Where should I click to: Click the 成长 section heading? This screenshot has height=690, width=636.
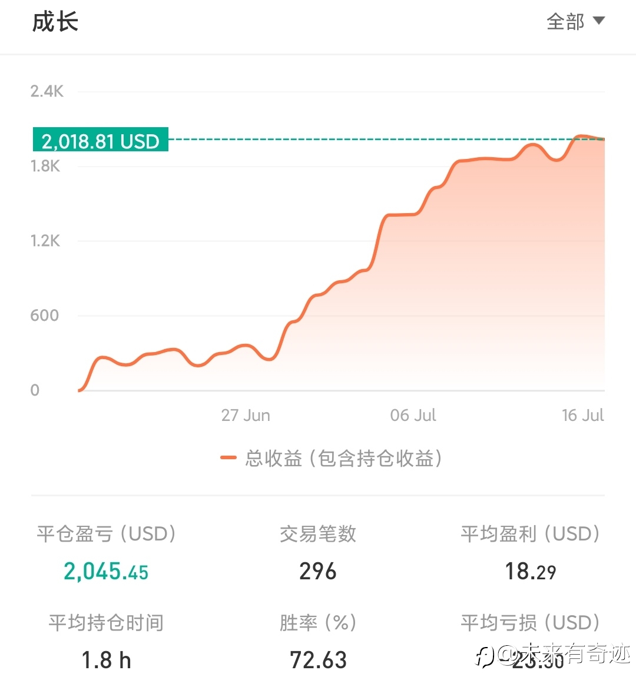tap(55, 22)
